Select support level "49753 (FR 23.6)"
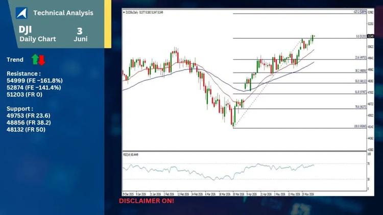Screen dimensions: 383x215 [28, 115]
